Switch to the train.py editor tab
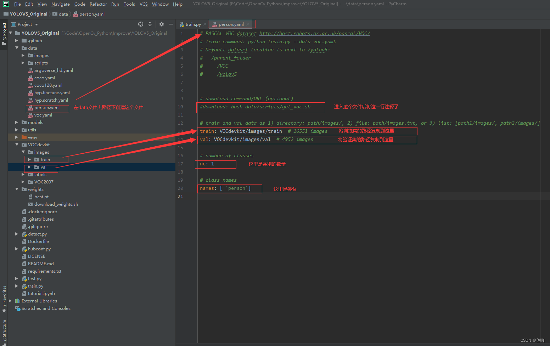550x346 pixels. click(x=193, y=24)
